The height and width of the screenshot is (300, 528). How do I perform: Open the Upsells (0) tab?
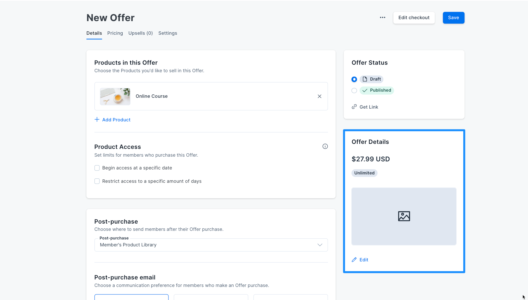[141, 33]
